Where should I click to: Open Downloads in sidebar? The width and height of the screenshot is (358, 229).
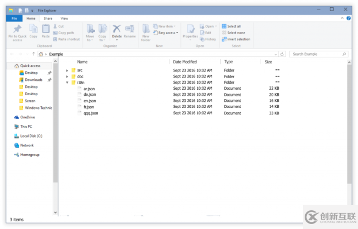click(x=31, y=80)
